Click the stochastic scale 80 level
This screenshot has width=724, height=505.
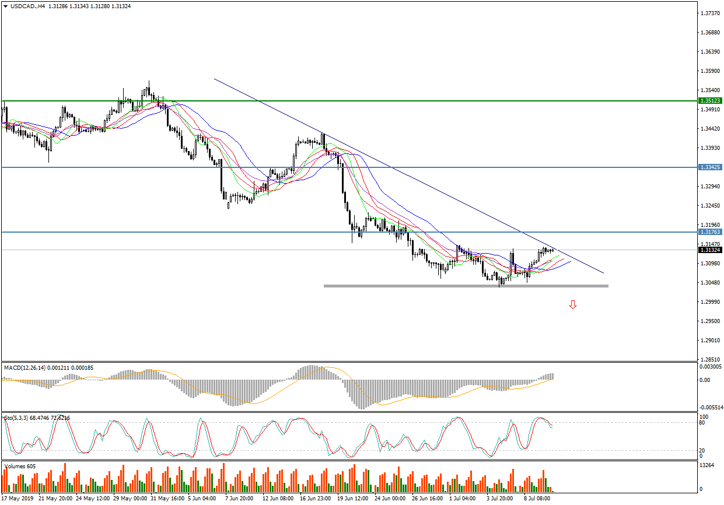[702, 423]
